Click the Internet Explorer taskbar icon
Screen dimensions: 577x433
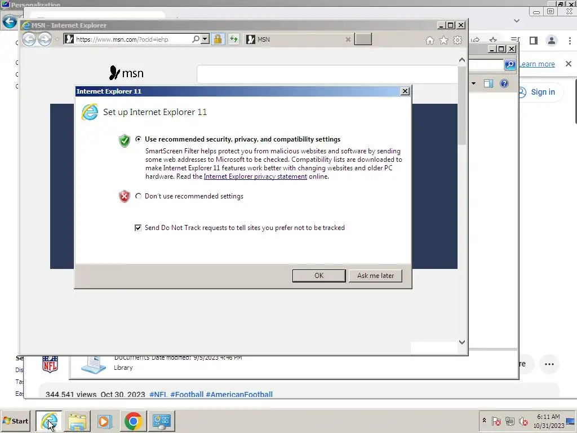pos(49,421)
